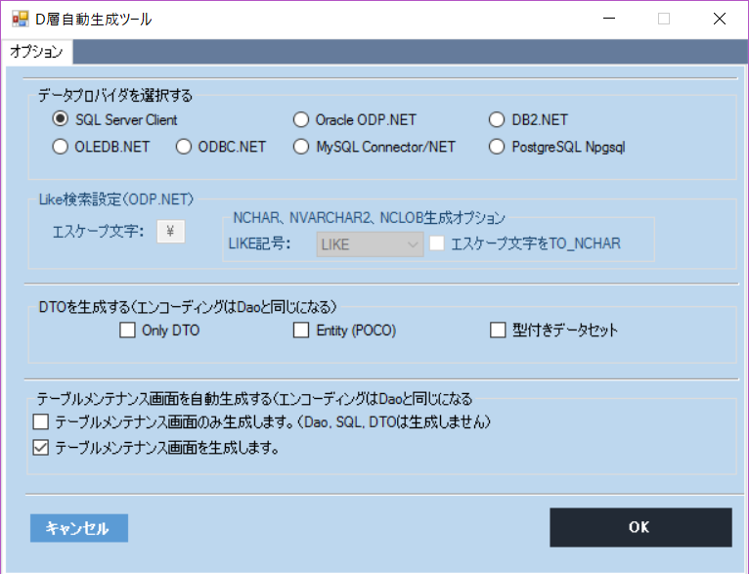The width and height of the screenshot is (749, 574).
Task: Click the エスケープ文字: label text
Action: point(98,232)
